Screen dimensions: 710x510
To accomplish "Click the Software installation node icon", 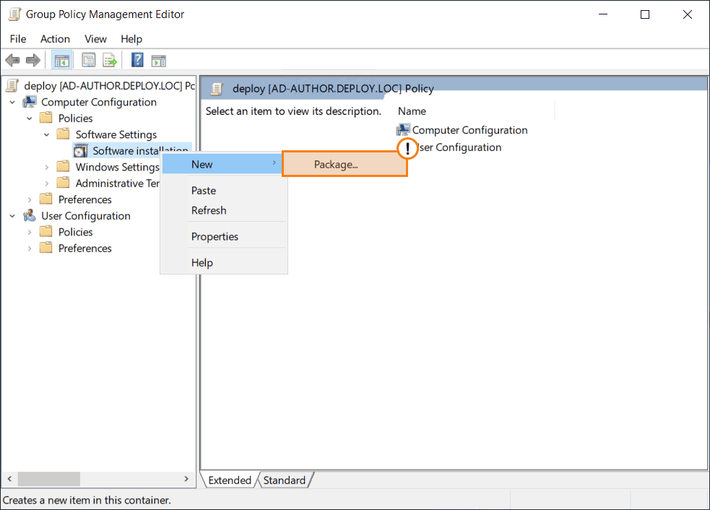I will (x=81, y=151).
